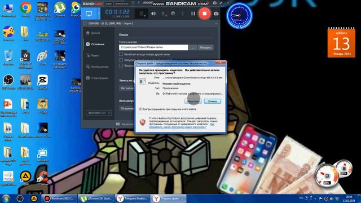Open the 'which programs can be run' link

(178, 127)
